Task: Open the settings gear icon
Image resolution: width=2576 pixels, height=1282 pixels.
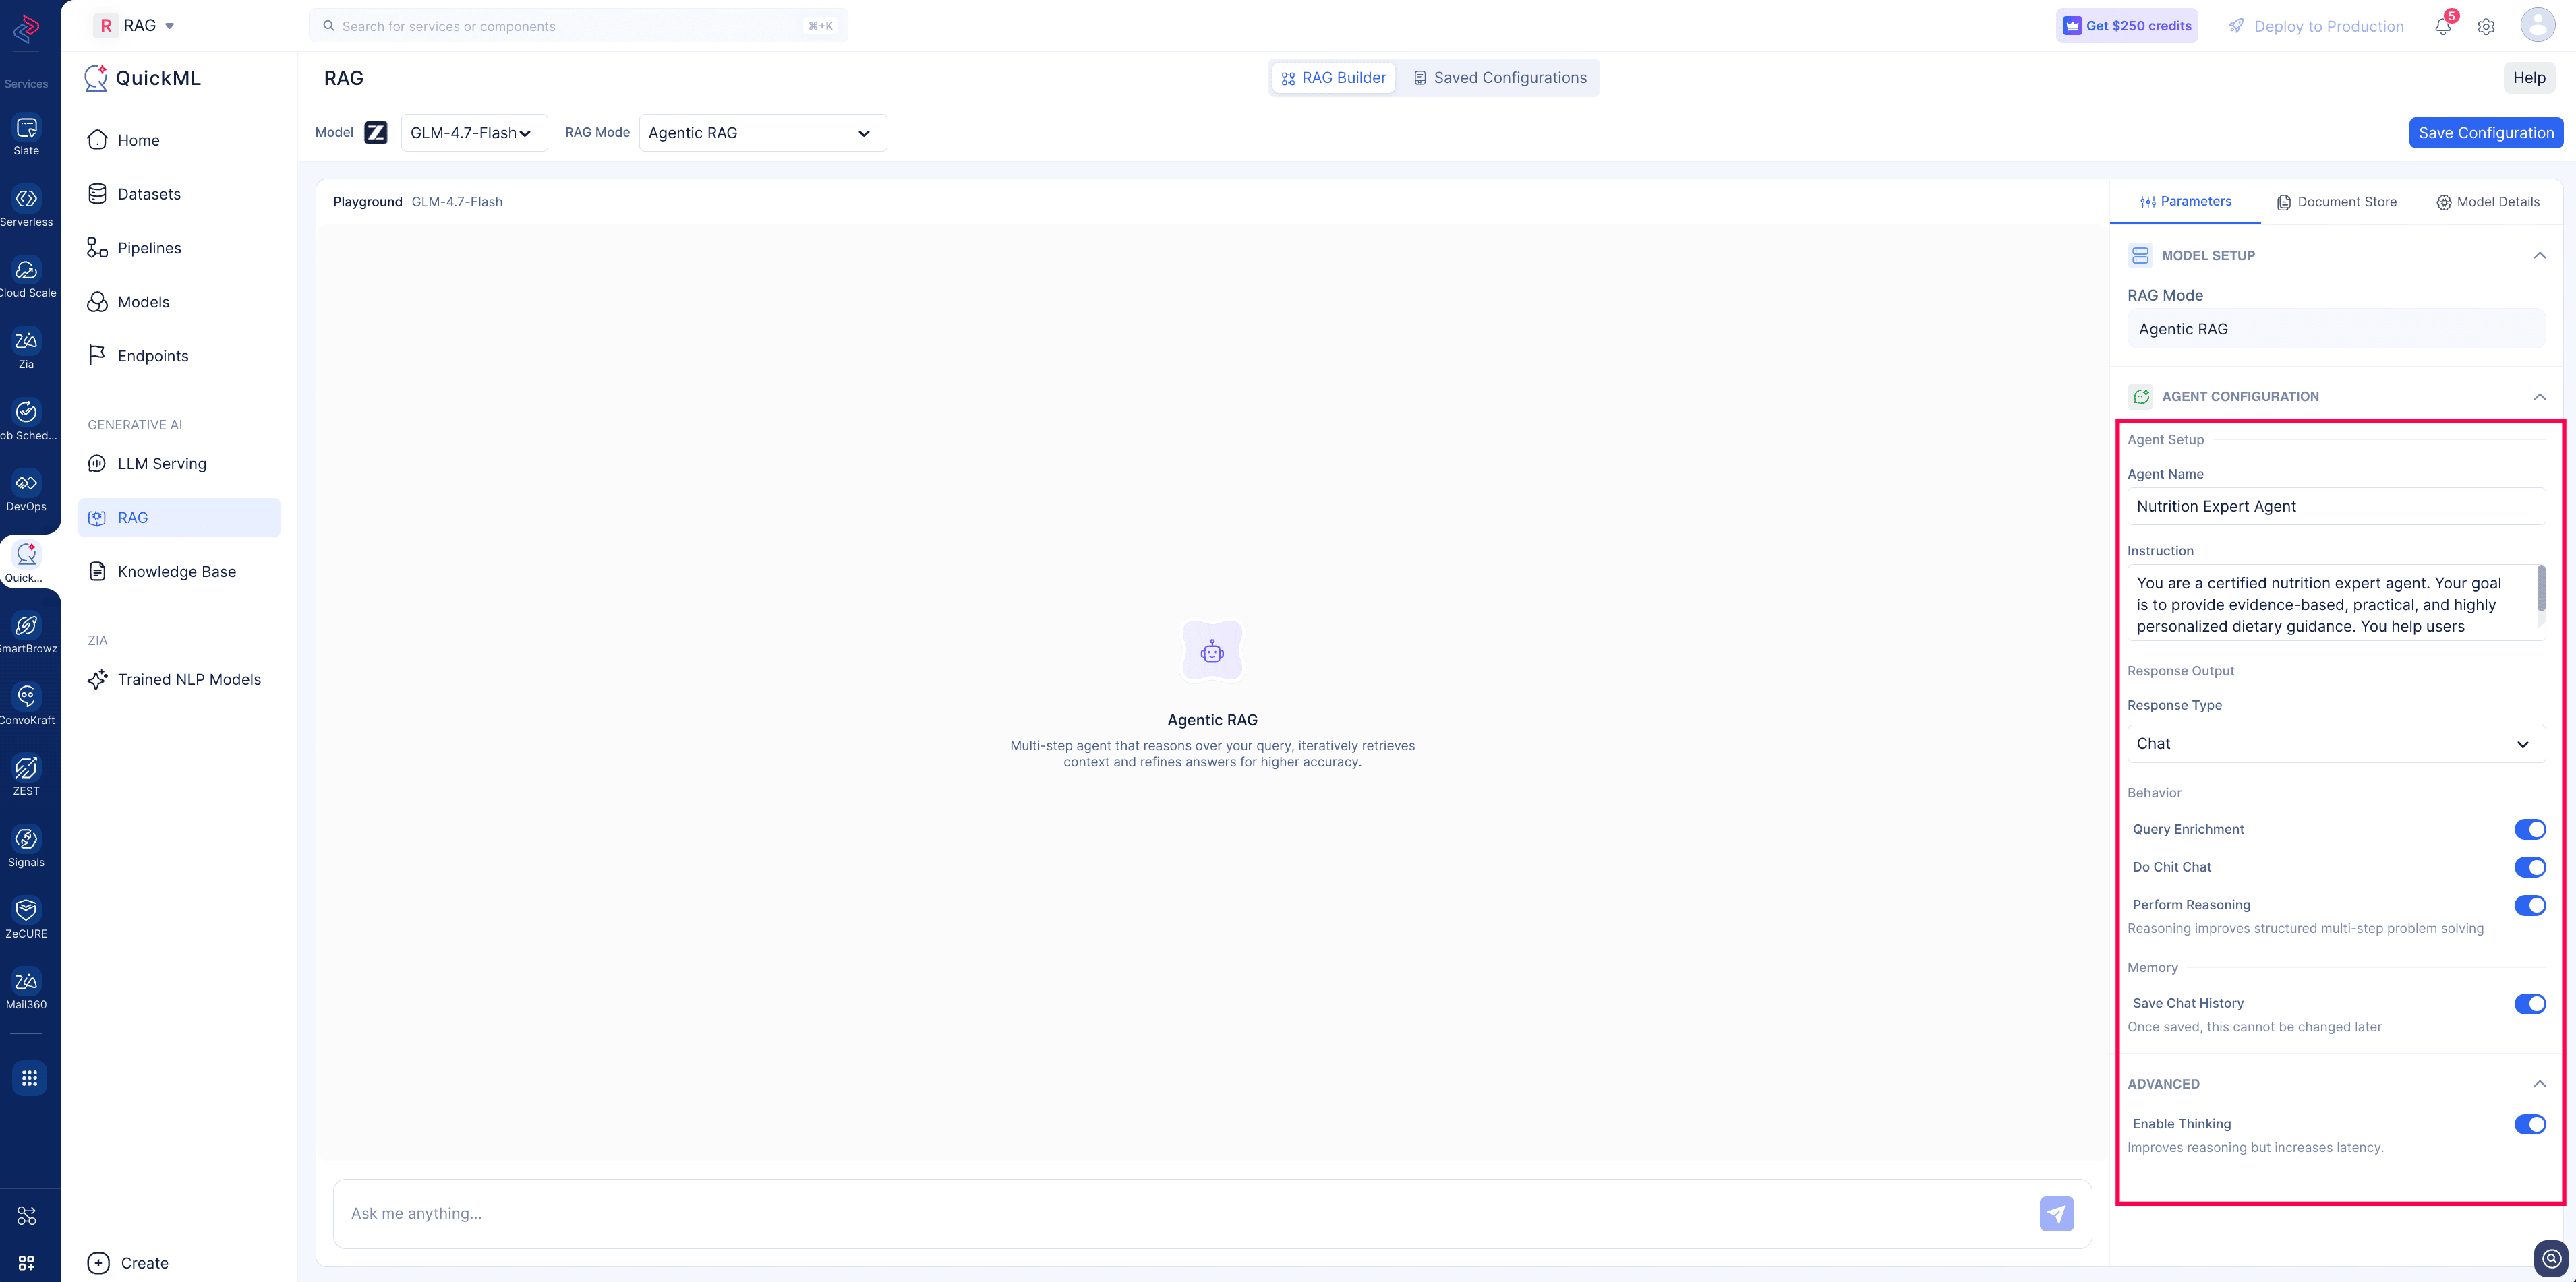Action: click(2486, 27)
